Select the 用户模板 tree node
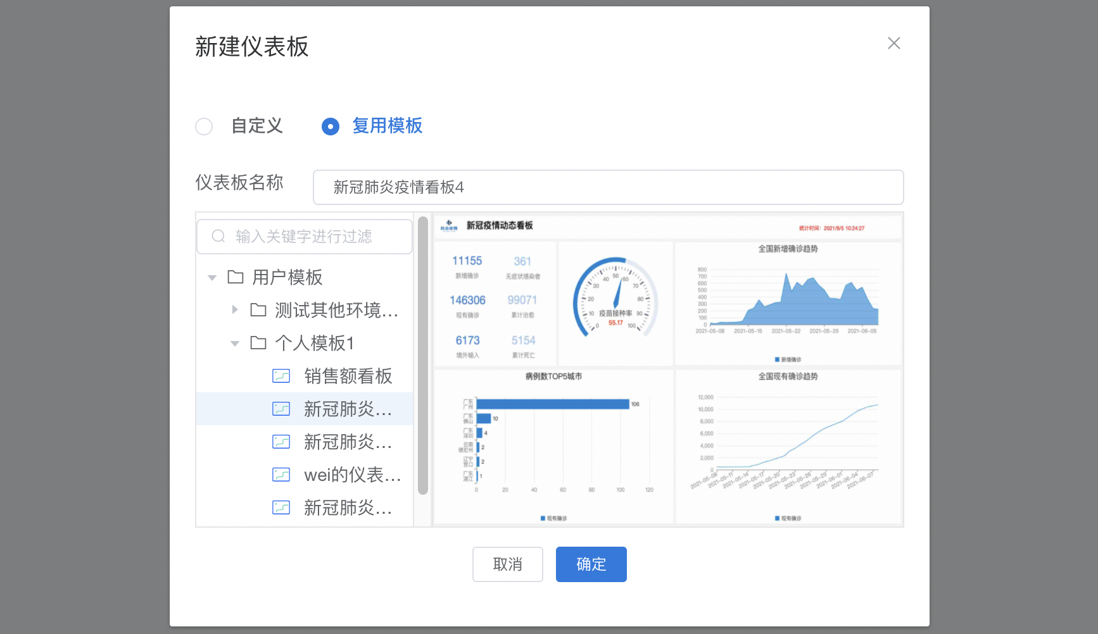The height and width of the screenshot is (634, 1098). (x=305, y=277)
